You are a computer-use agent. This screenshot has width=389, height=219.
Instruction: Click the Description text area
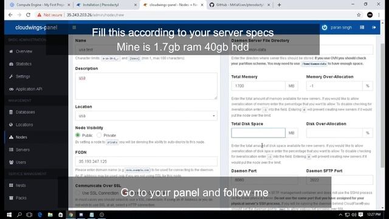click(x=146, y=86)
